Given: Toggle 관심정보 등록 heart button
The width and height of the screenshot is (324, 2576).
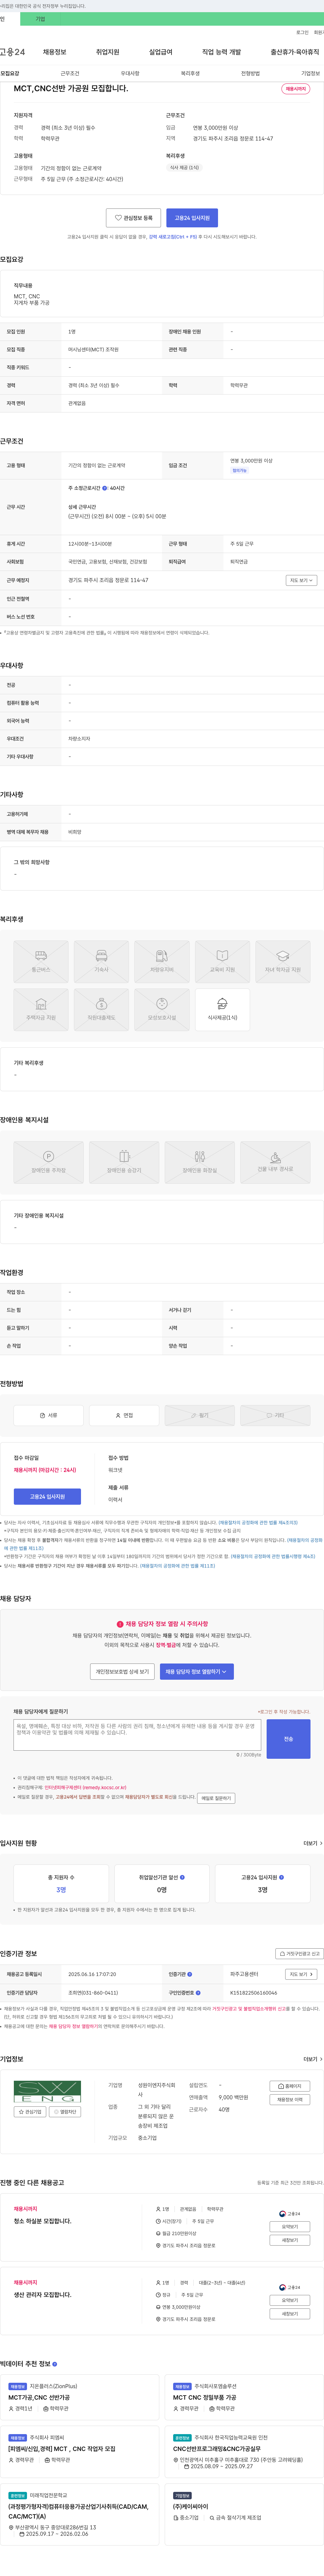Looking at the screenshot, I should [x=133, y=218].
